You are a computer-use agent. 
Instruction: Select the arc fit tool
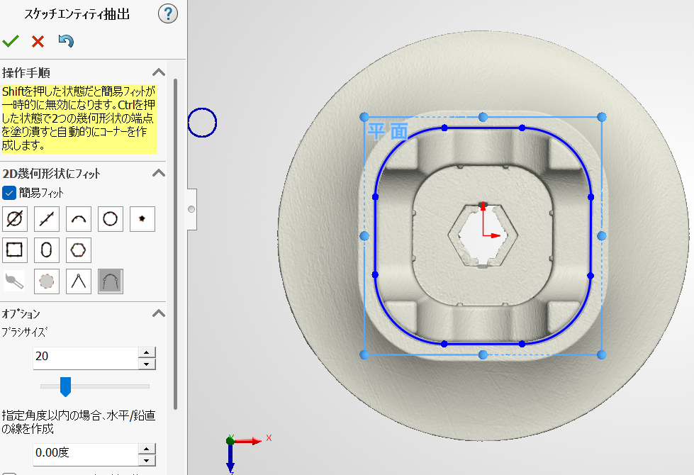(x=79, y=220)
